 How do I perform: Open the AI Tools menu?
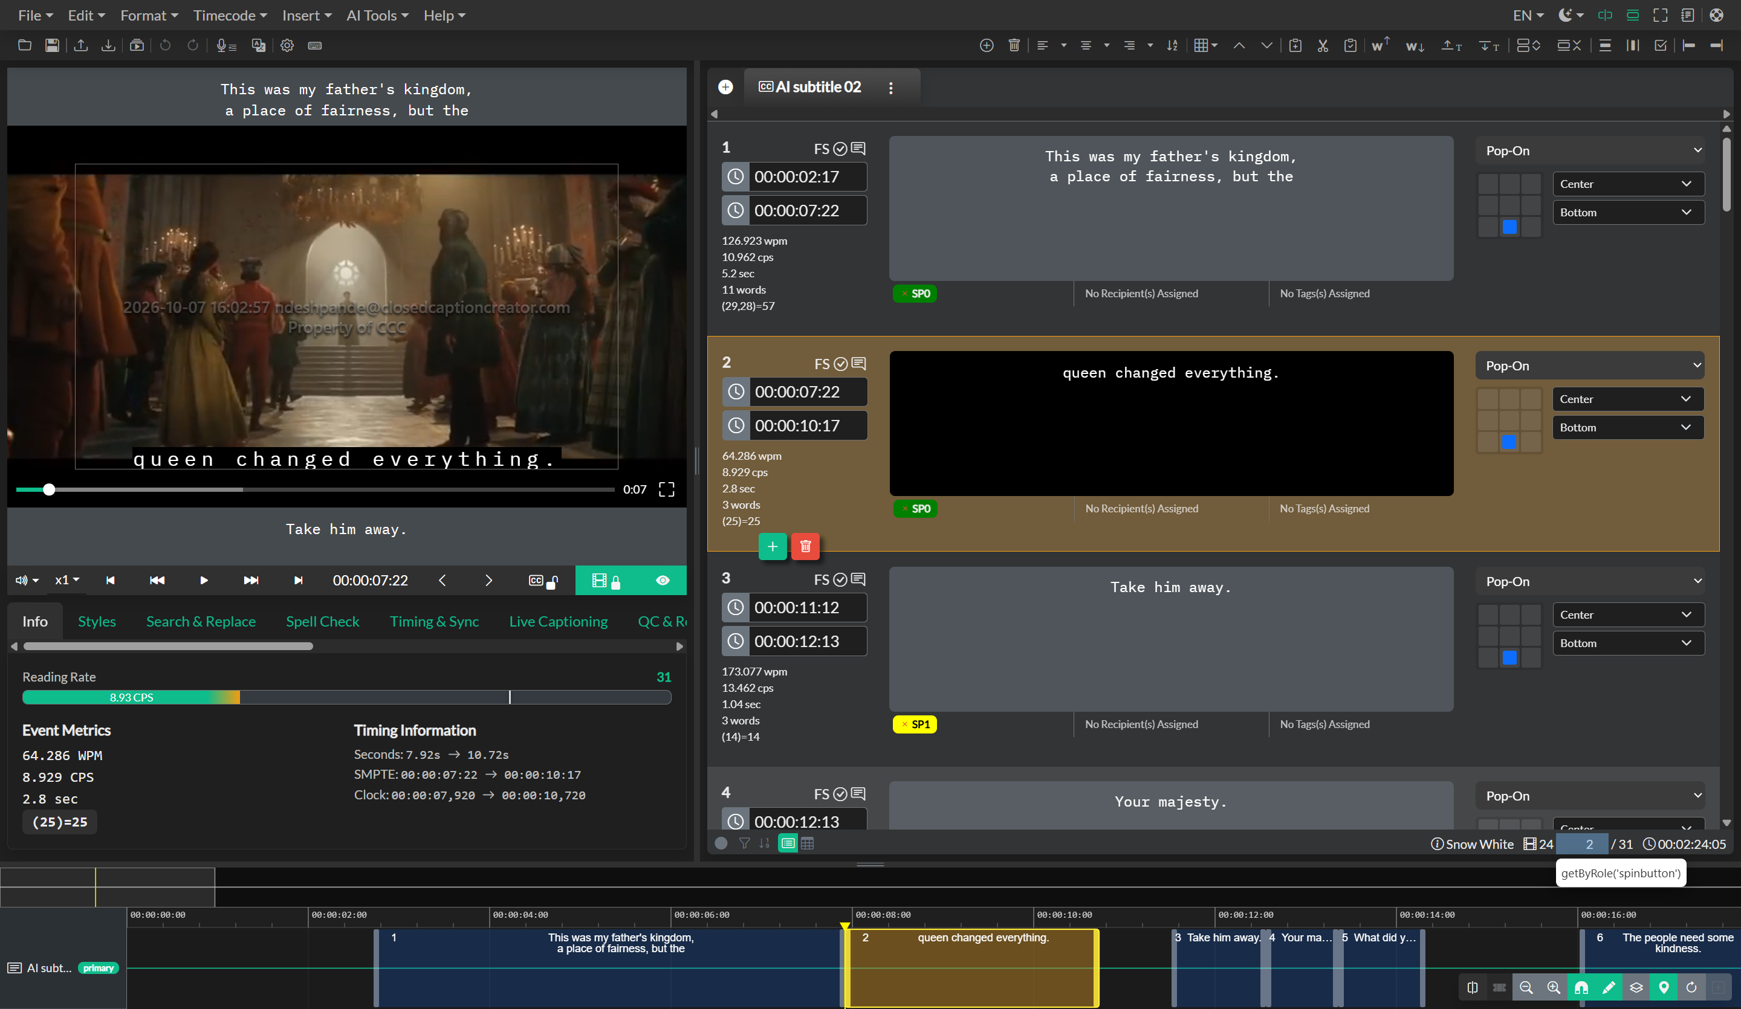(377, 15)
